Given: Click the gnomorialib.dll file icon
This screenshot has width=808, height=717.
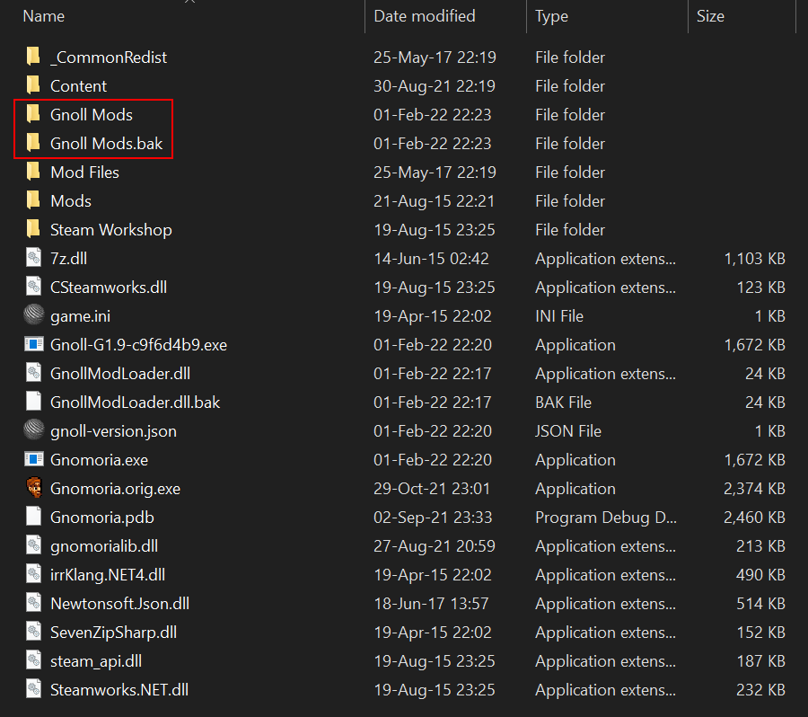Looking at the screenshot, I should tap(33, 545).
